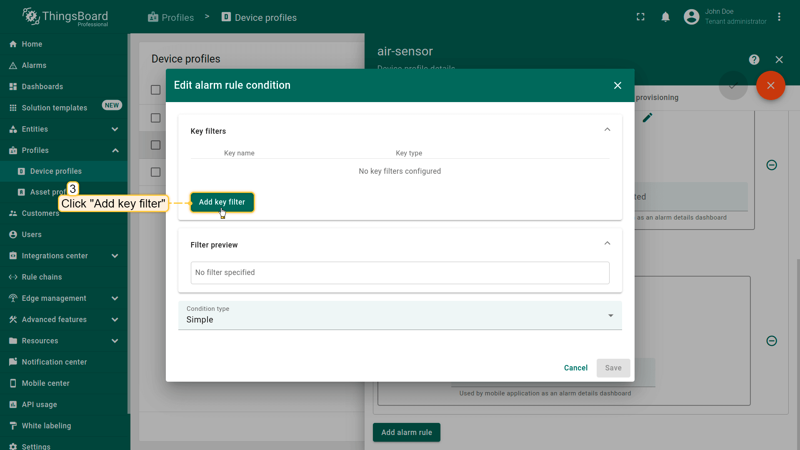Click the notifications bell icon
This screenshot has width=800, height=450.
(x=665, y=17)
